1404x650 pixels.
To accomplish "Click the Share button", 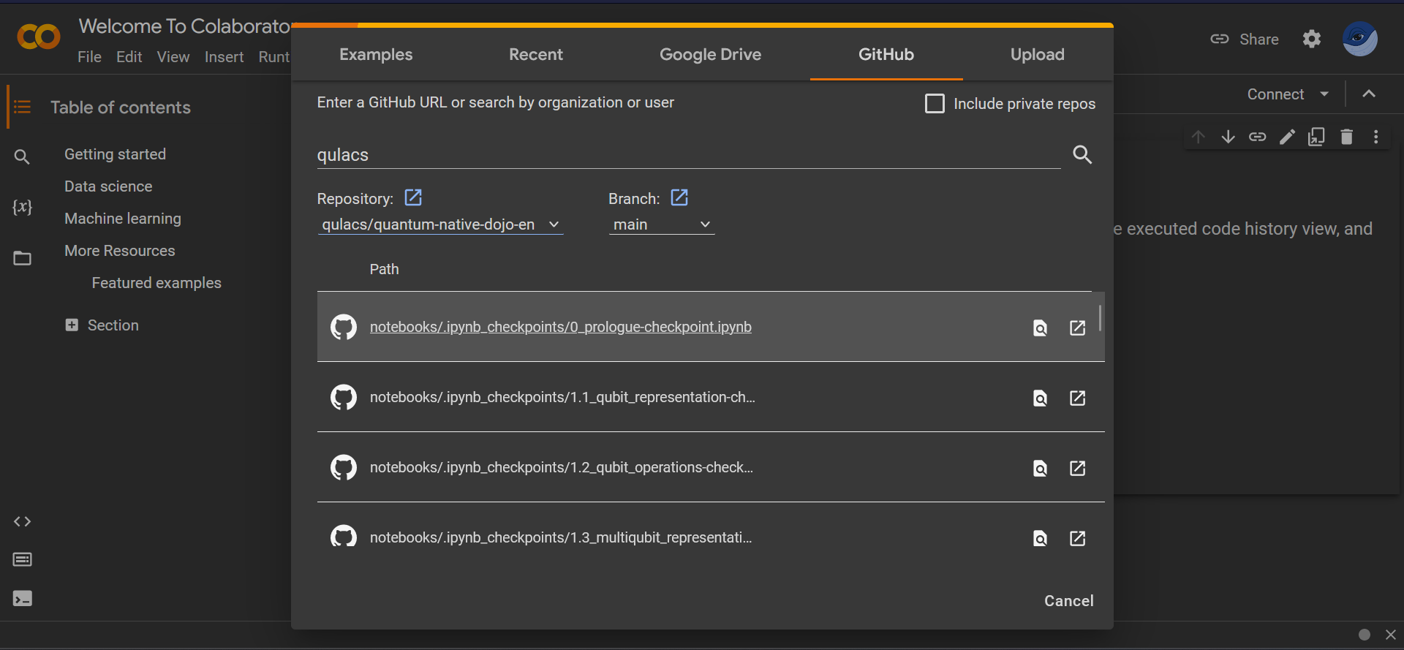I will 1245,39.
